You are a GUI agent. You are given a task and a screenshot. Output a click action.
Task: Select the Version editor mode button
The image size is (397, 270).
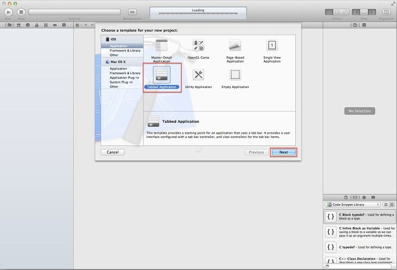coord(345,12)
